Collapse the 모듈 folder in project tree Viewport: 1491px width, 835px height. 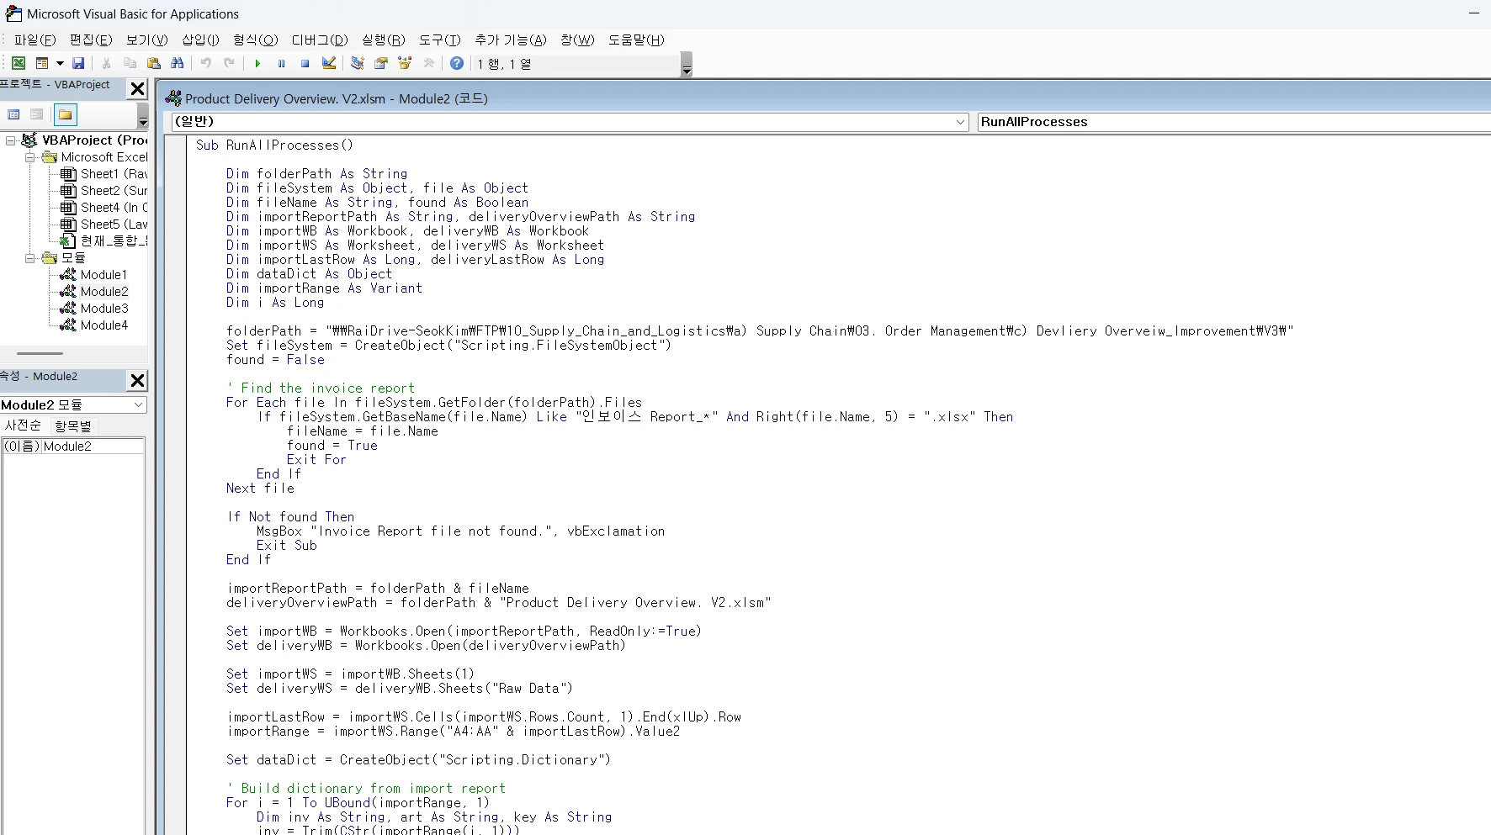click(30, 258)
